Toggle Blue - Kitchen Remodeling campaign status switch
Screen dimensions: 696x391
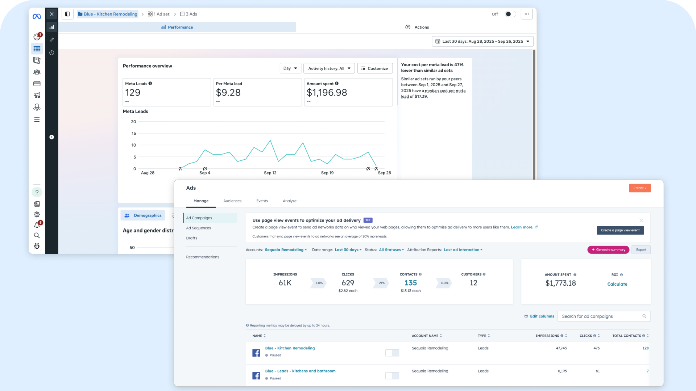pos(392,353)
